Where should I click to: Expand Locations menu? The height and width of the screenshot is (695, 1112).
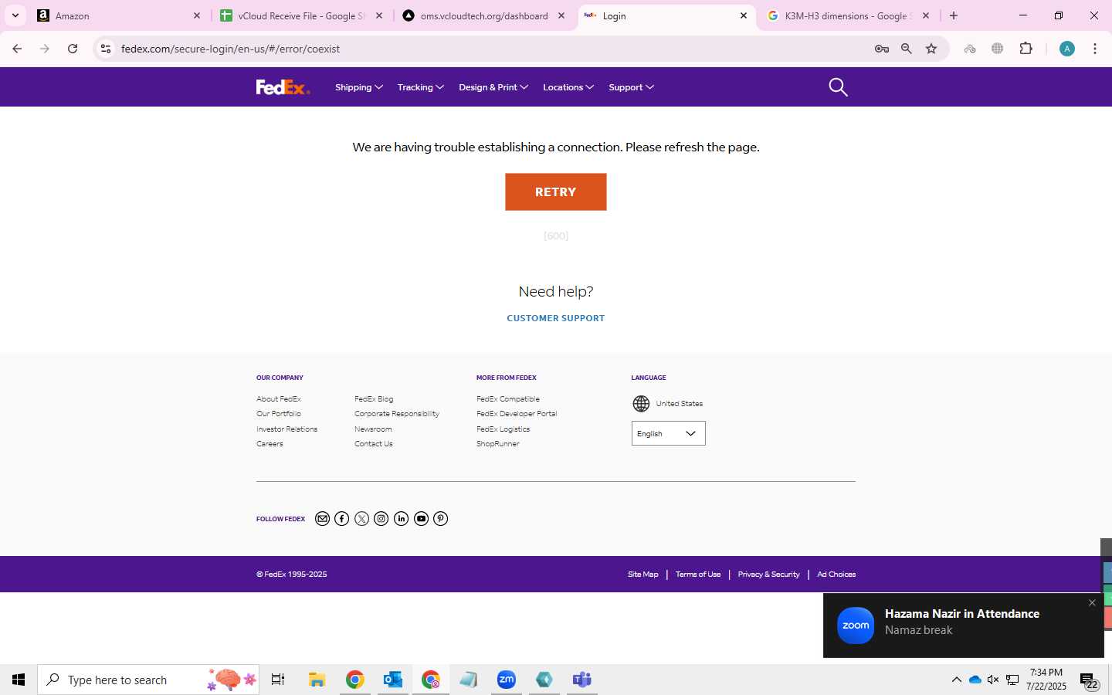coord(568,87)
